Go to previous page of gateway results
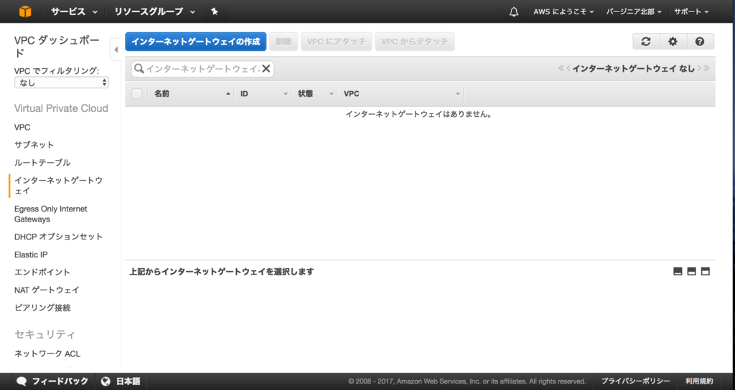The height and width of the screenshot is (390, 735). (568, 68)
